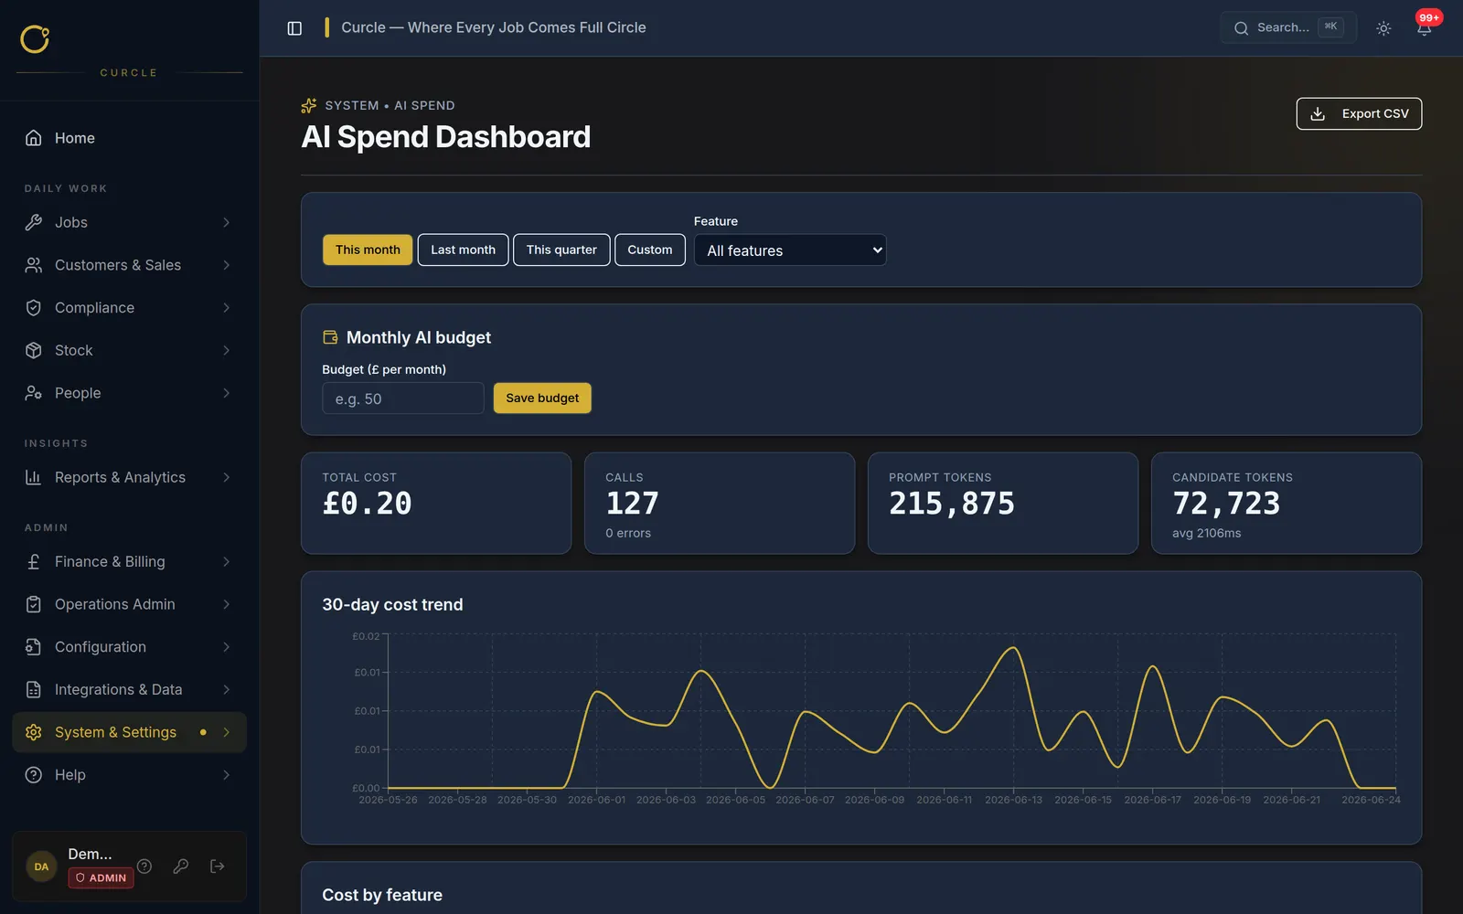Click the Integrations & Data document icon
This screenshot has width=1463, height=914.
click(34, 689)
